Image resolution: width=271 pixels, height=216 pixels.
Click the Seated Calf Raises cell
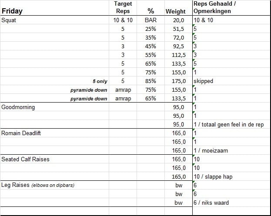pos(26,159)
